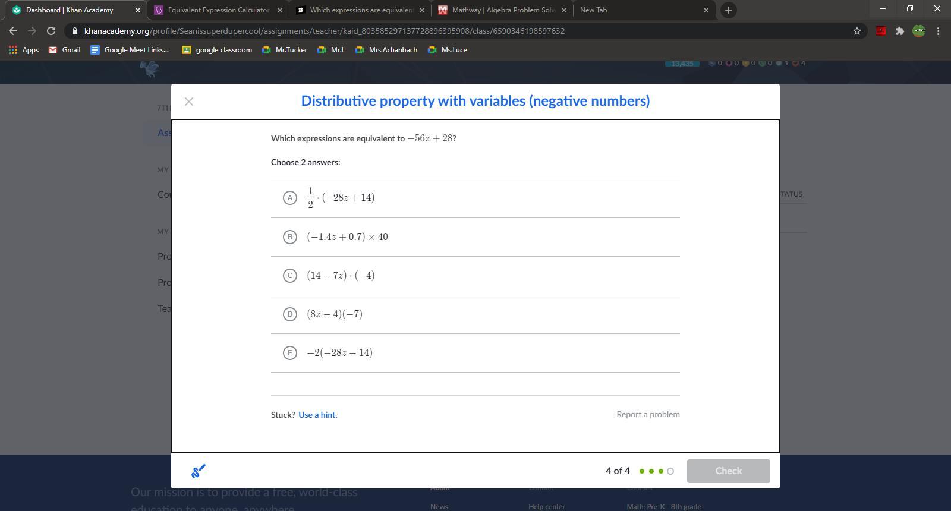
Task: Open the Mr.Tucker bookmark
Action: pyautogui.click(x=285, y=50)
